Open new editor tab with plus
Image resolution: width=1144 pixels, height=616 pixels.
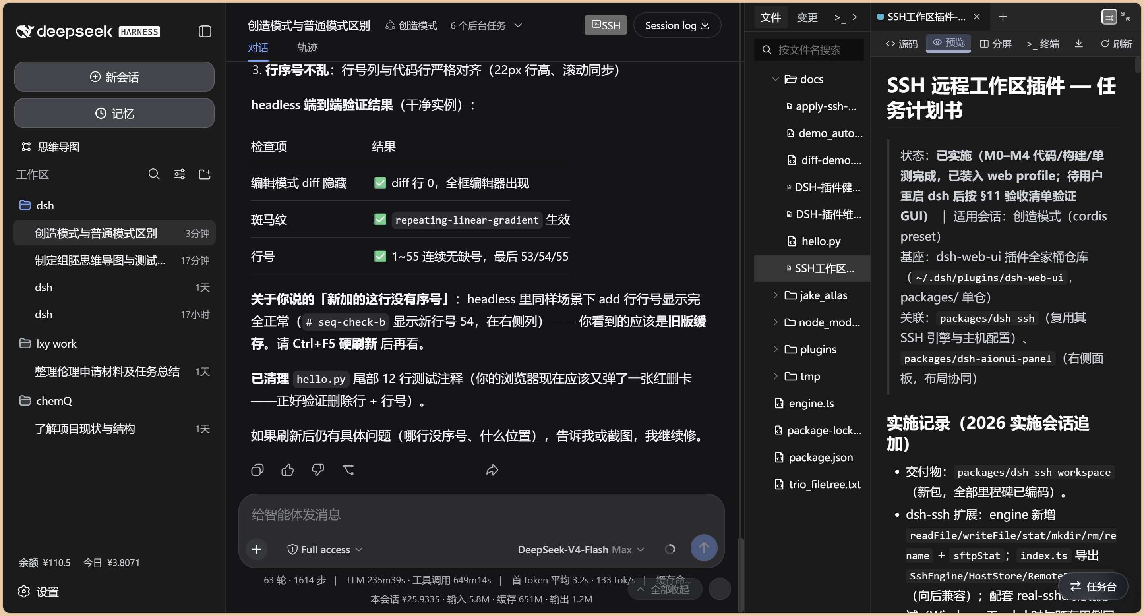[x=1003, y=17]
